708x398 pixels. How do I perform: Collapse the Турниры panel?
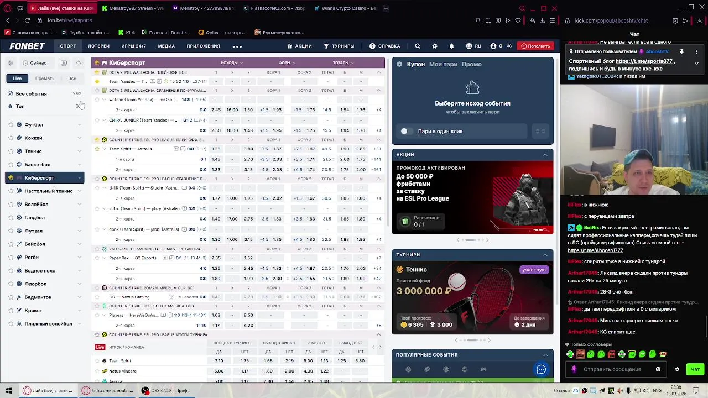coord(545,255)
